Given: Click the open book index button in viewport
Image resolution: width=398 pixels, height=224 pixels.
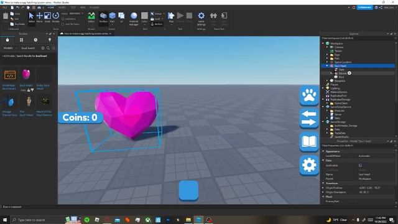Looking at the screenshot, I should [309, 142].
